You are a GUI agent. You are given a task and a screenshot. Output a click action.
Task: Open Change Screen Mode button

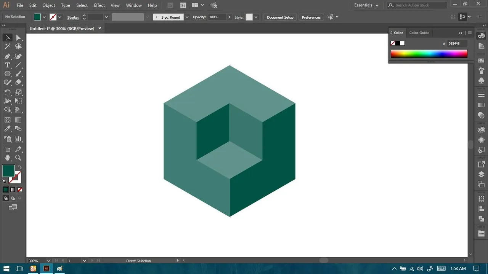13,207
